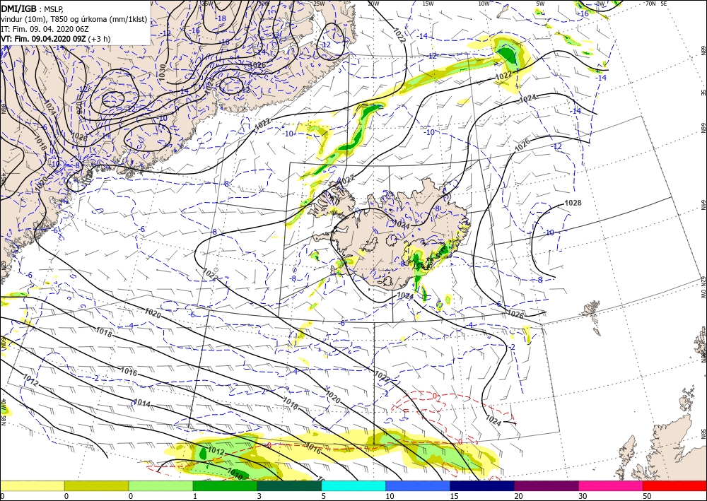Click the "20W" longitude label at top
This screenshot has width=707, height=501.
(x=373, y=4)
